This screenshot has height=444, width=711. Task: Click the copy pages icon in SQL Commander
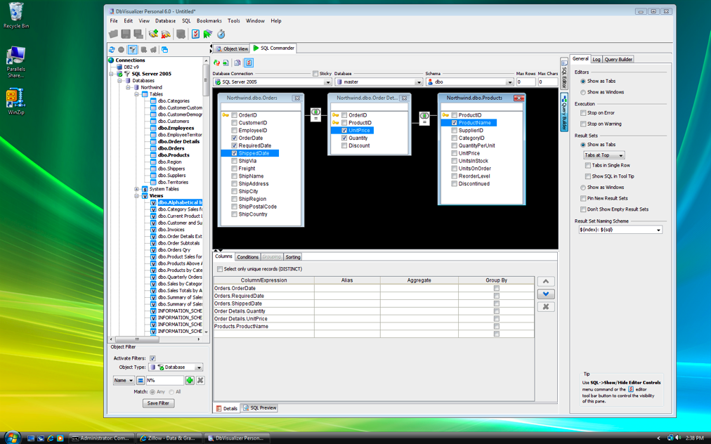pyautogui.click(x=237, y=63)
